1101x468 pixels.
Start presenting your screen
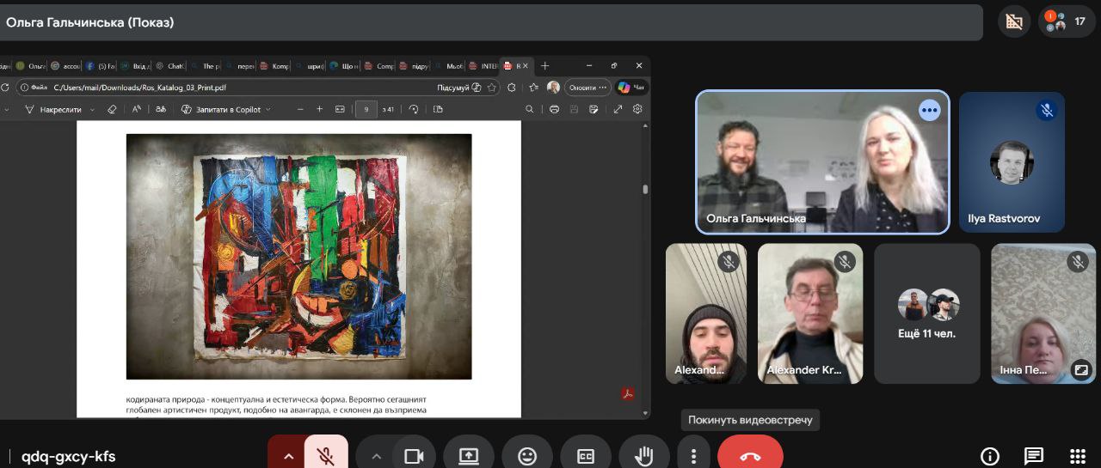pyautogui.click(x=469, y=456)
